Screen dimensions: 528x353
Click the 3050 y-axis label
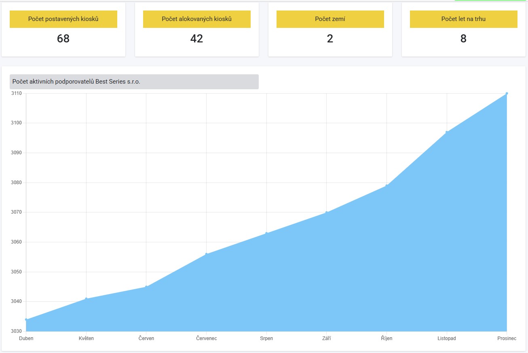click(16, 272)
